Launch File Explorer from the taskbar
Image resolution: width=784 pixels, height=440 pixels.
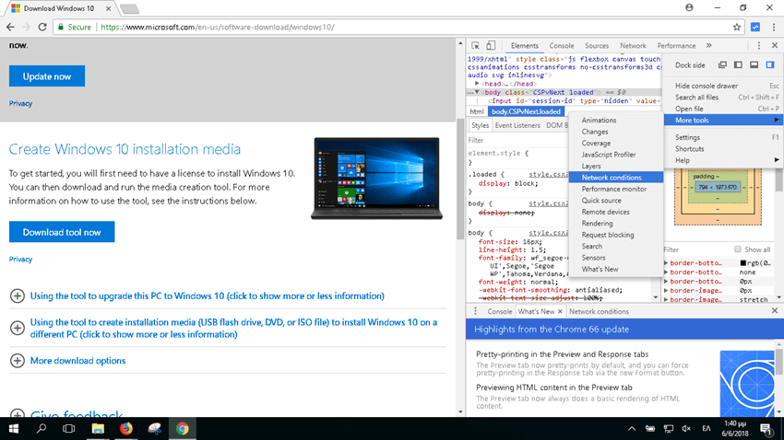pyautogui.click(x=98, y=429)
